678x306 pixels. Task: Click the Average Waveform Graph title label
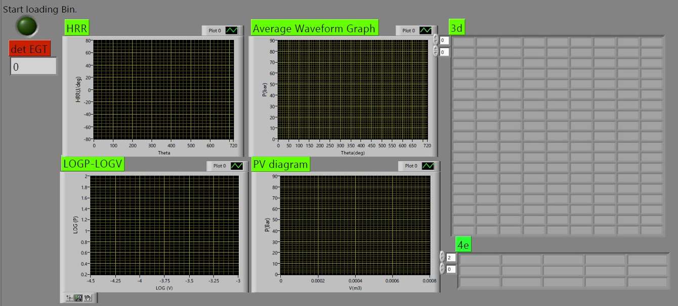tap(314, 29)
